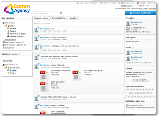Click the Dropcloud-Olivier binder icon

[6, 68]
